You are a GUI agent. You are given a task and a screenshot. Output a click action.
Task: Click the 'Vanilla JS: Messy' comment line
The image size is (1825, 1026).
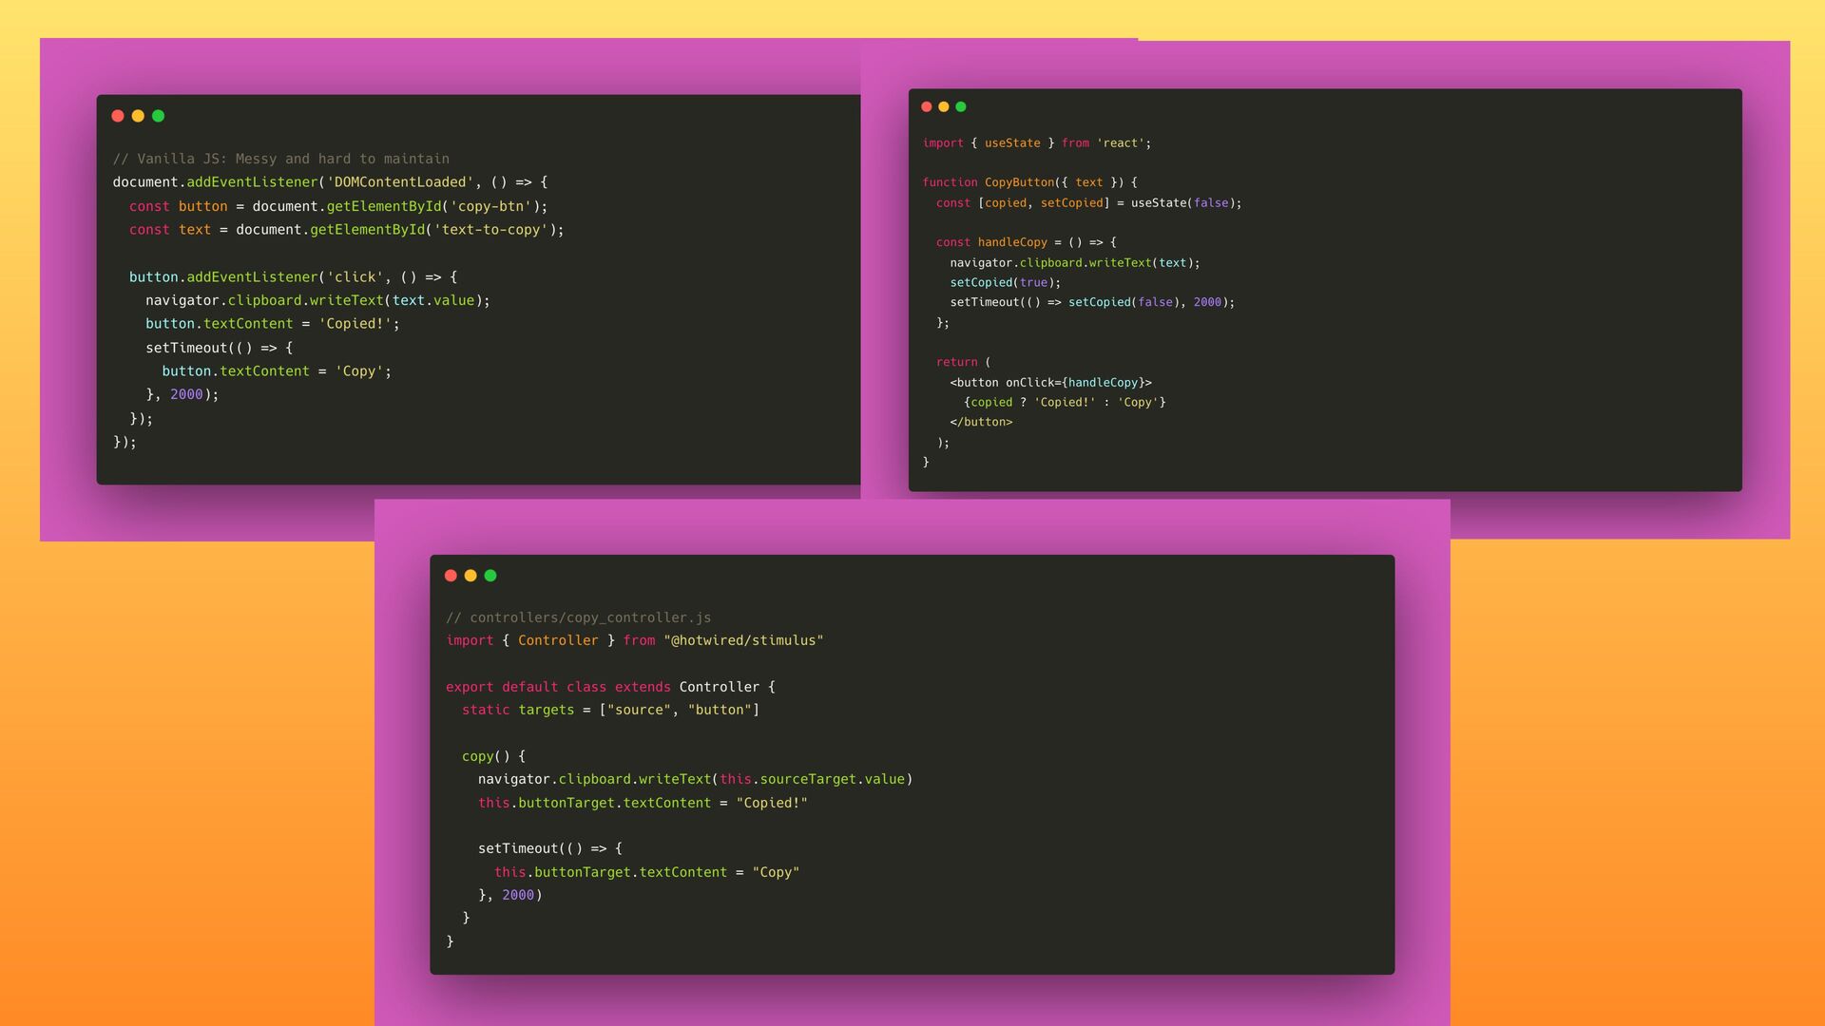coord(281,159)
